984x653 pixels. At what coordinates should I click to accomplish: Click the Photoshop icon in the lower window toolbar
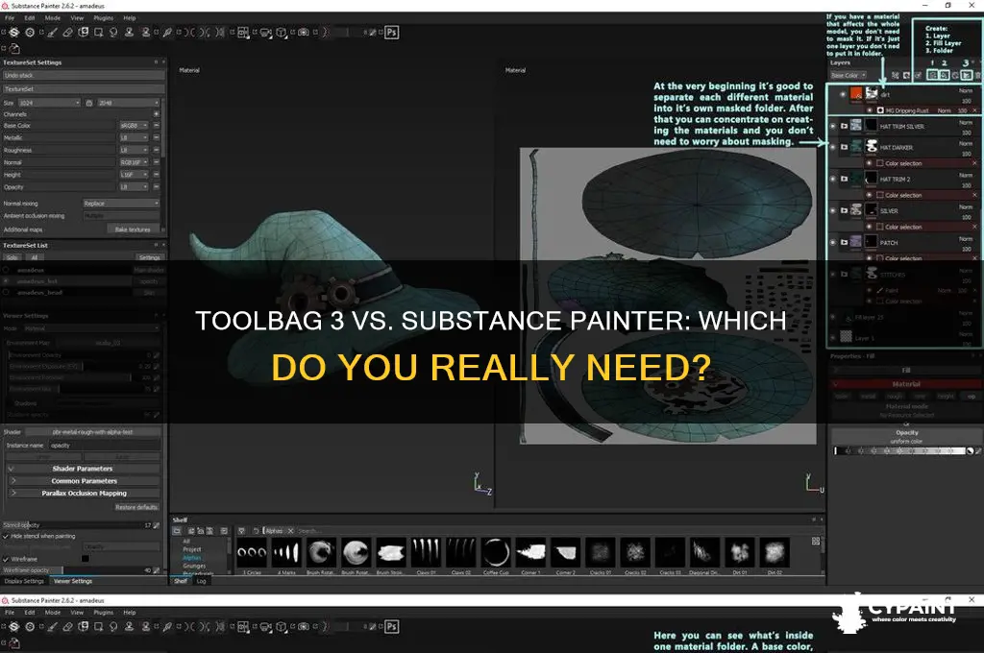coord(392,626)
